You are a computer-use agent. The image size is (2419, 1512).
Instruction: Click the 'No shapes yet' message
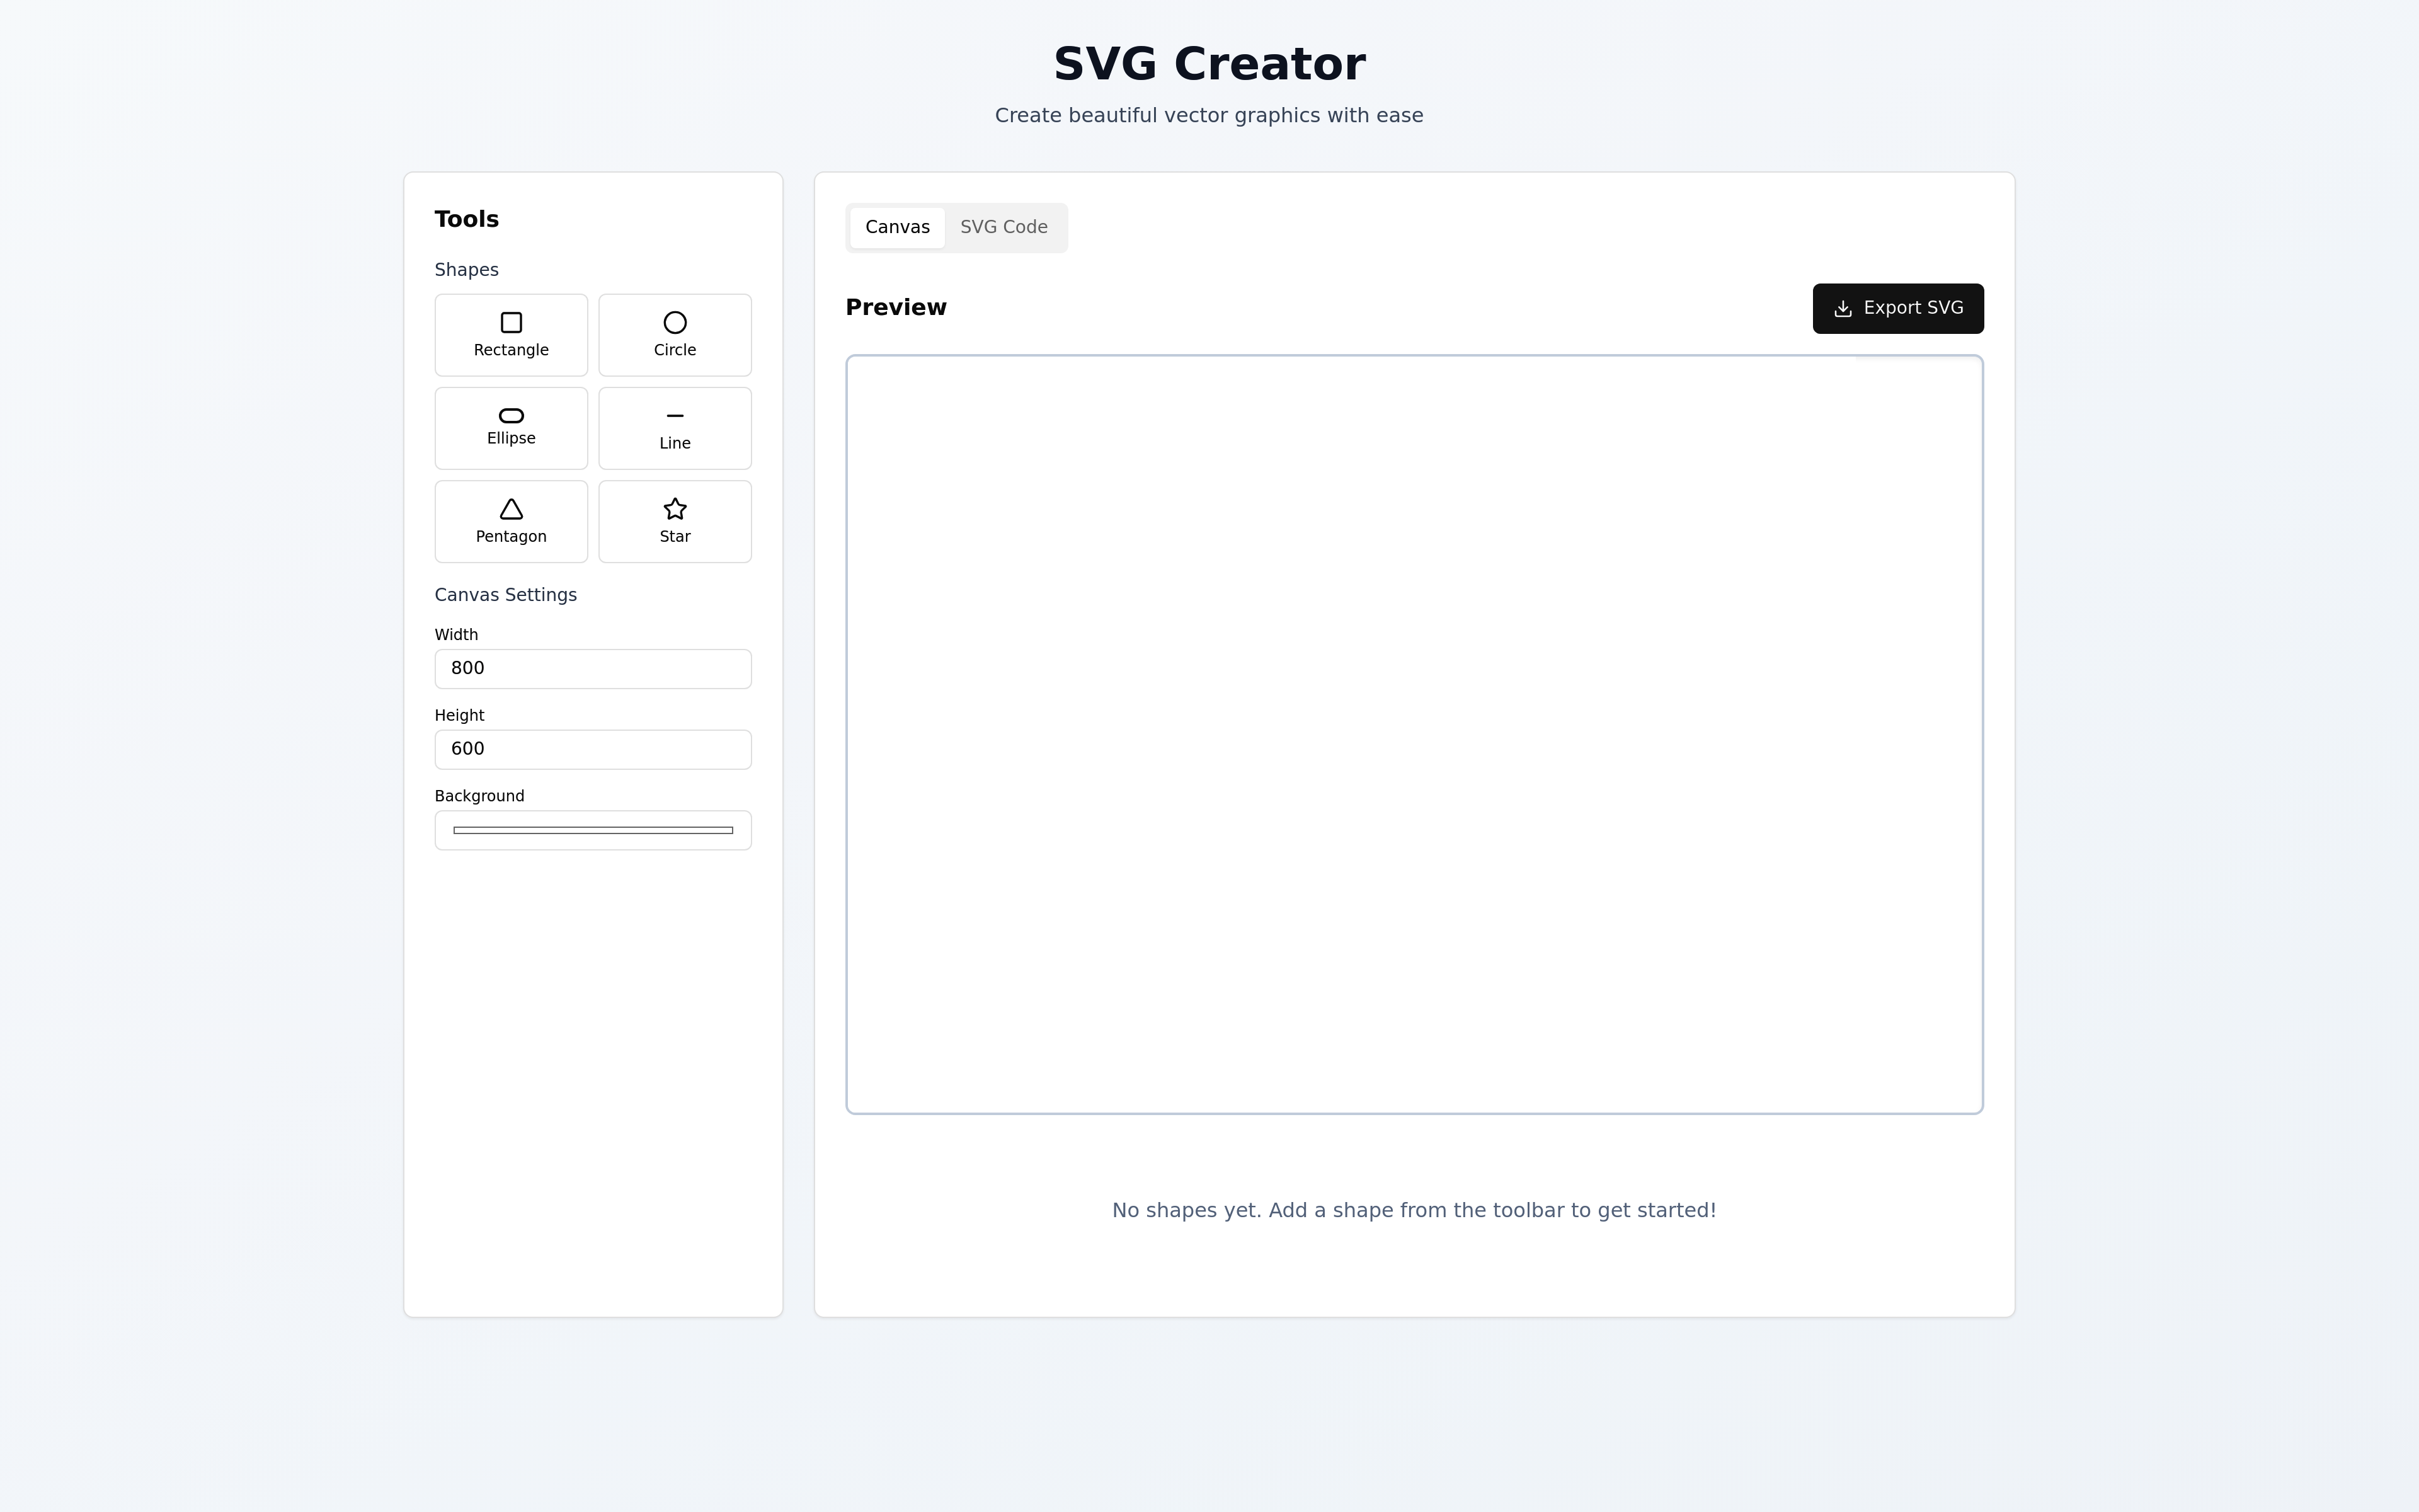1414,1210
